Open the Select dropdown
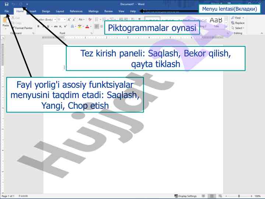 pyautogui.click(x=238, y=28)
